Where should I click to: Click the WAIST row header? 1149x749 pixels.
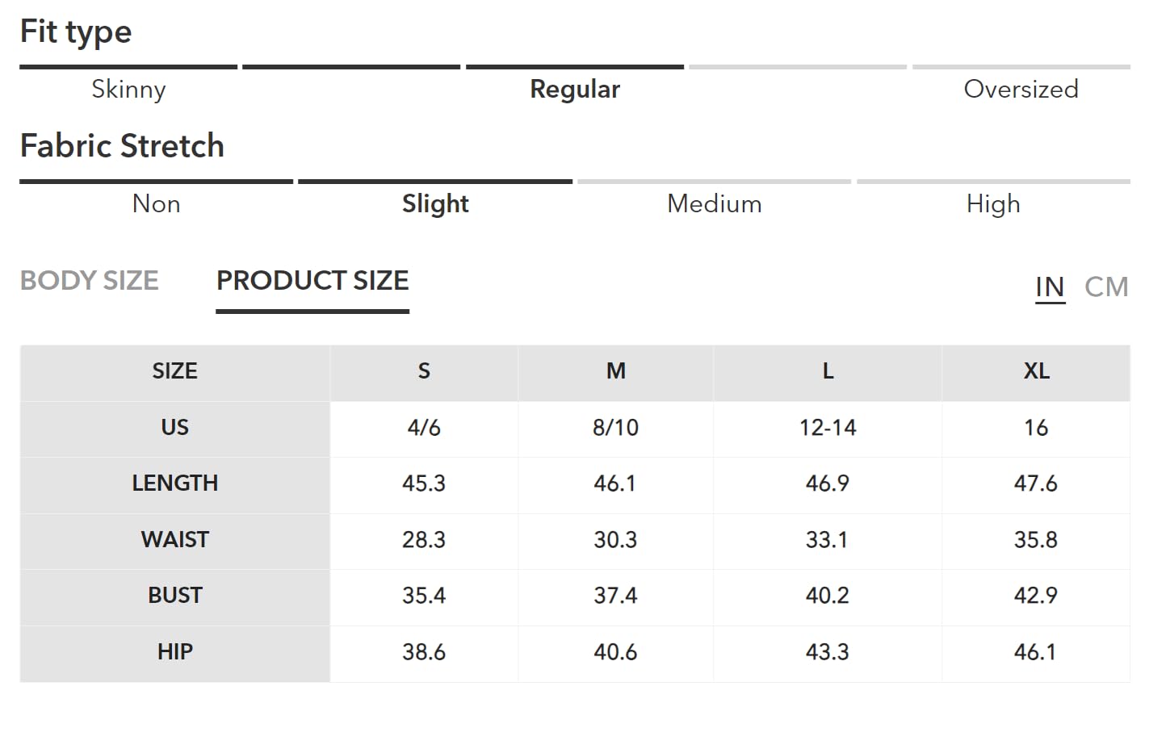coord(175,539)
